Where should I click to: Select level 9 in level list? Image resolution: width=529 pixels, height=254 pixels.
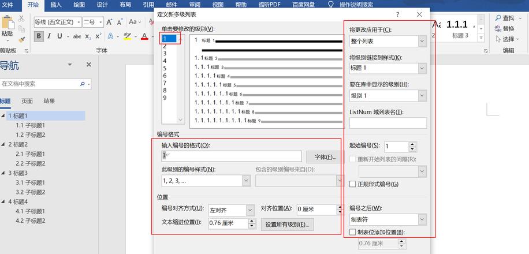(x=165, y=98)
